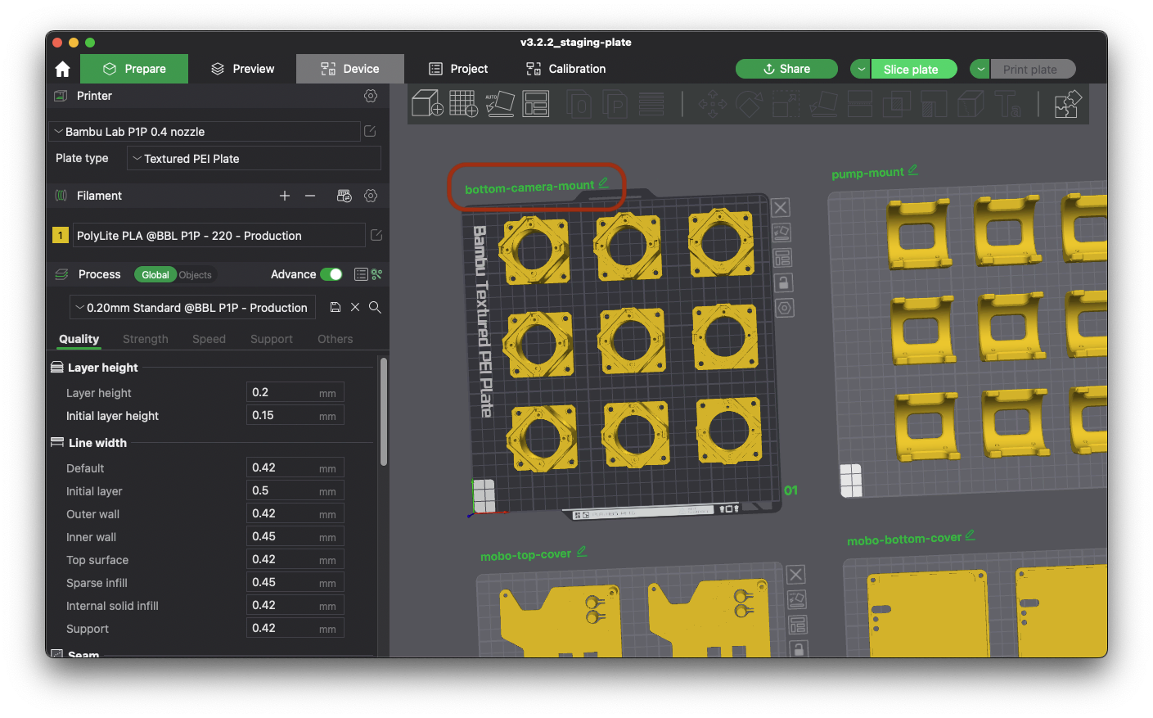Click the Layer height value field

(282, 392)
